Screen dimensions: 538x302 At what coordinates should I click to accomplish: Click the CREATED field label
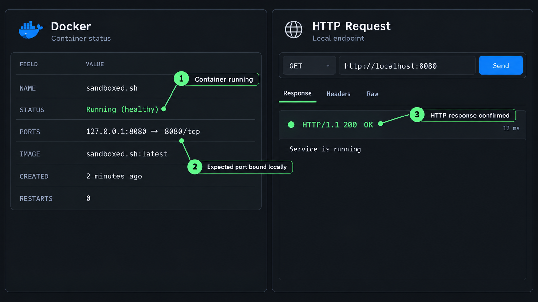[x=34, y=177]
